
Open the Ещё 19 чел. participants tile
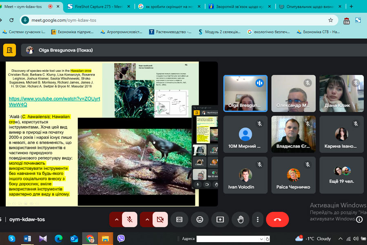(x=341, y=175)
